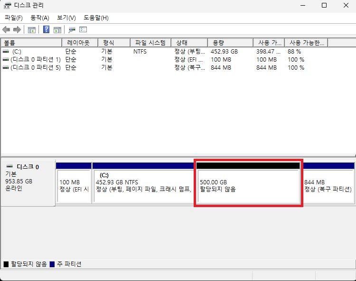Select the (C:) 452.93 GB NTFS partition block
356x281 pixels.
coord(143,183)
